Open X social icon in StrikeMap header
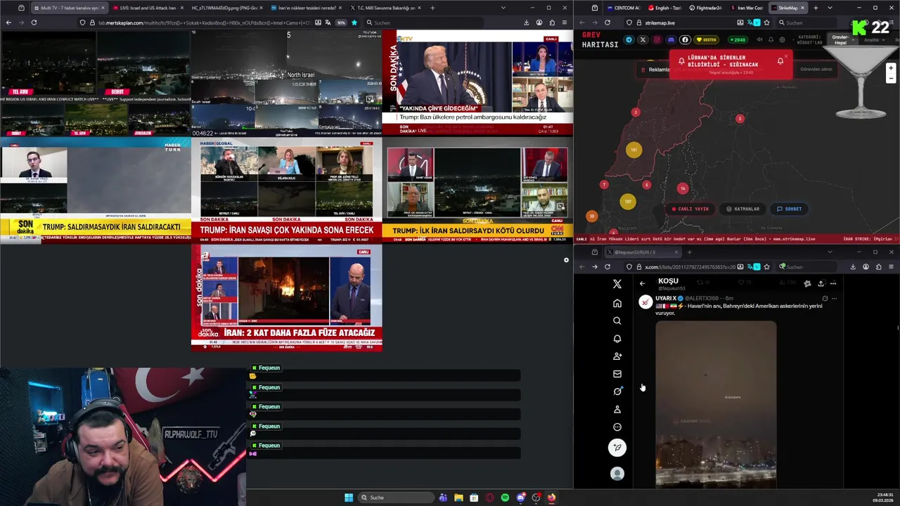900x506 pixels. point(643,39)
